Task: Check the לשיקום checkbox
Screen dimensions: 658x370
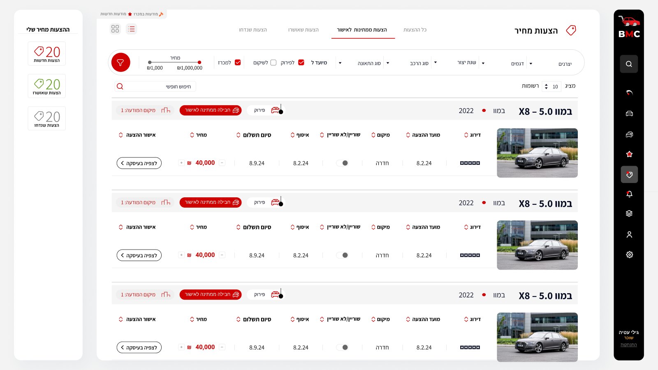Action: (x=273, y=62)
